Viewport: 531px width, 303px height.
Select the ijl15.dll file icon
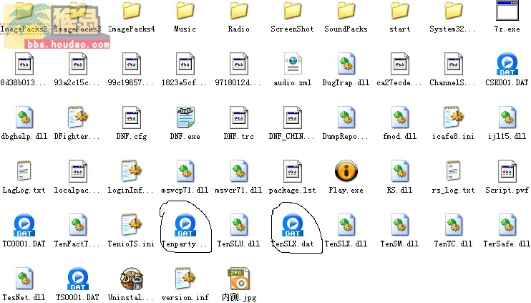[x=507, y=117]
